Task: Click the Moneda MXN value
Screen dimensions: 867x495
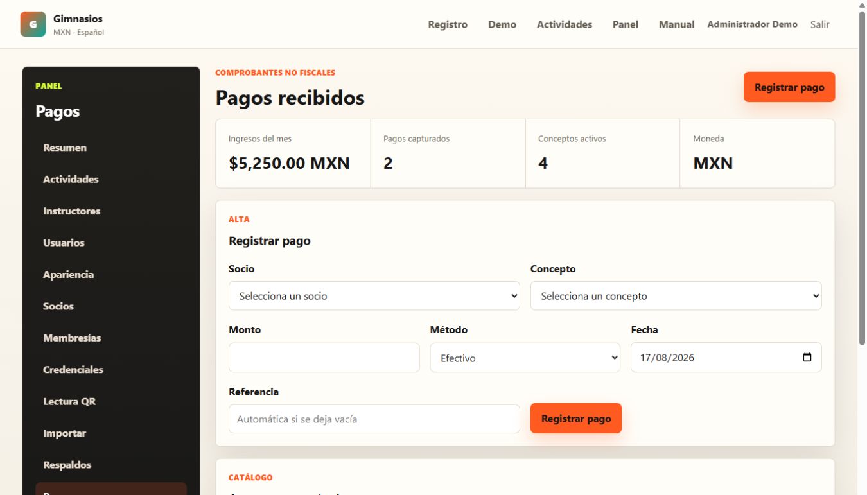Action: (713, 163)
